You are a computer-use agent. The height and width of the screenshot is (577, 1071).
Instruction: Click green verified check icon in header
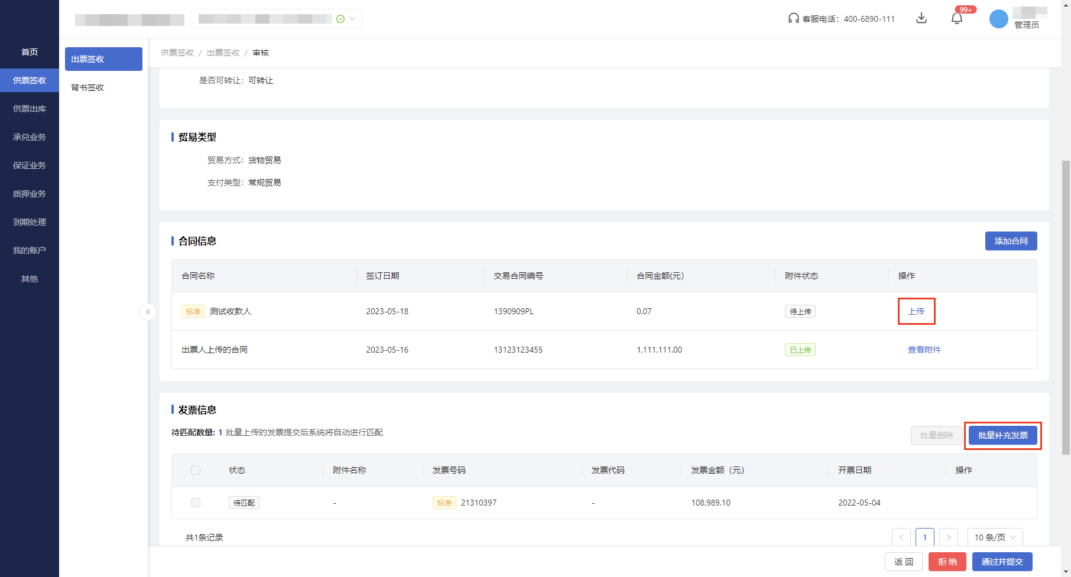[340, 19]
